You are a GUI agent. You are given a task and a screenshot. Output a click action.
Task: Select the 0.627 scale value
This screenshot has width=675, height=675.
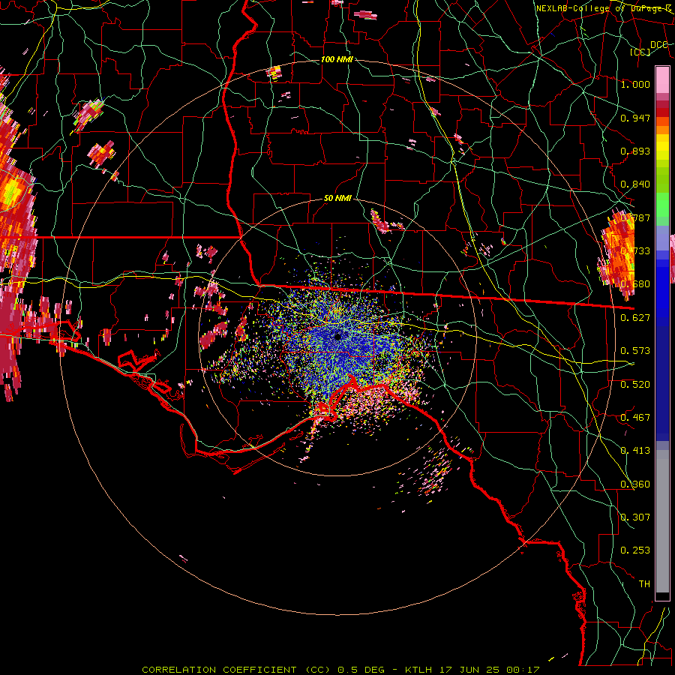tap(635, 317)
